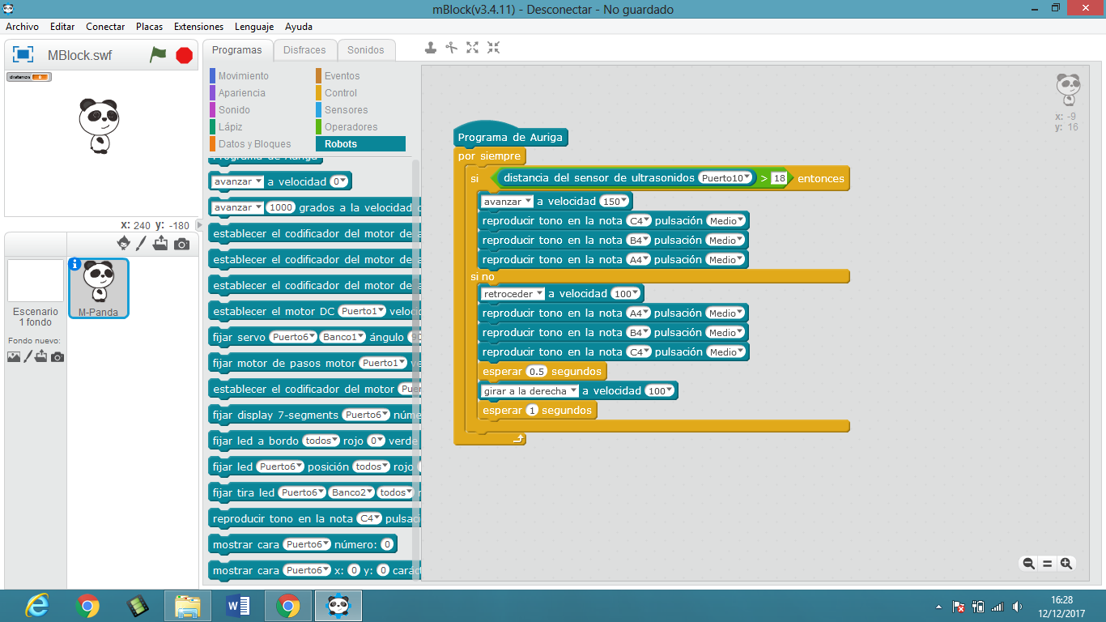Toggle full-screen stage mode icon
This screenshot has width=1106, height=622.
(x=23, y=55)
